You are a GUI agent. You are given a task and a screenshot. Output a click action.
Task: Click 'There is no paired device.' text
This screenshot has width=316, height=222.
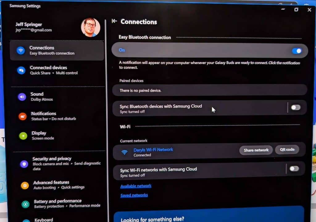coord(140,90)
